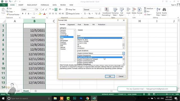
Task: Select the Custom category
Action: pos(63,49)
